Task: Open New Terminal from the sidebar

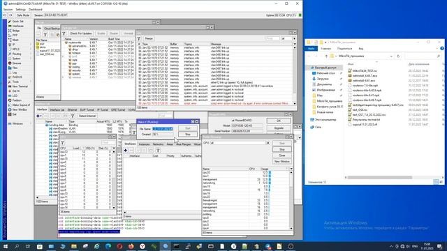Action: point(20,86)
